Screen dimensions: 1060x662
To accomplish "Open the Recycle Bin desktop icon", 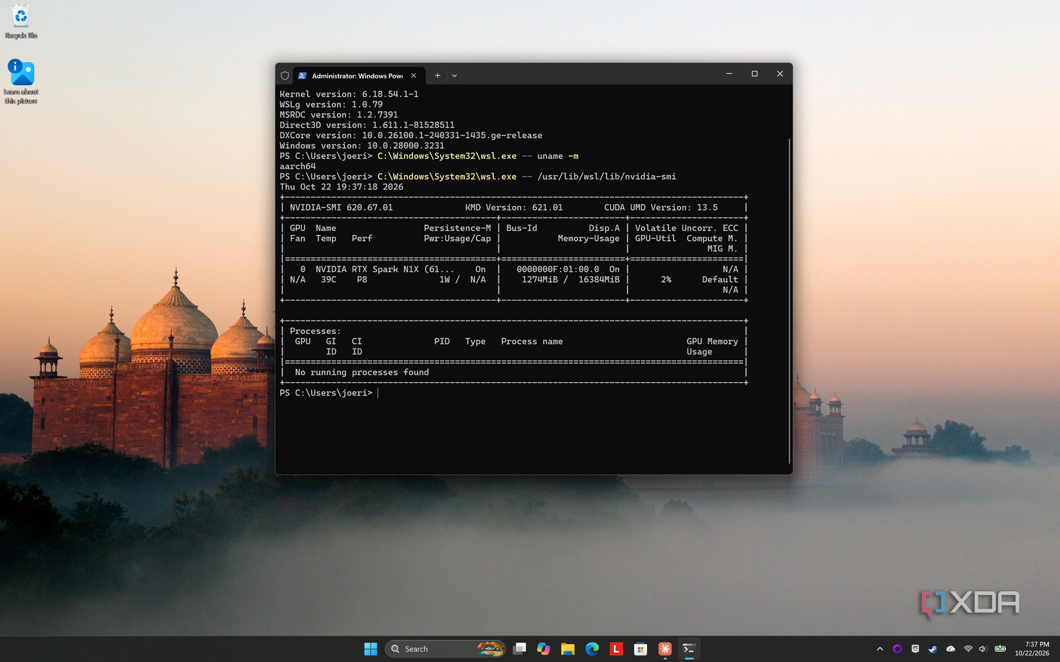I will click(x=21, y=22).
